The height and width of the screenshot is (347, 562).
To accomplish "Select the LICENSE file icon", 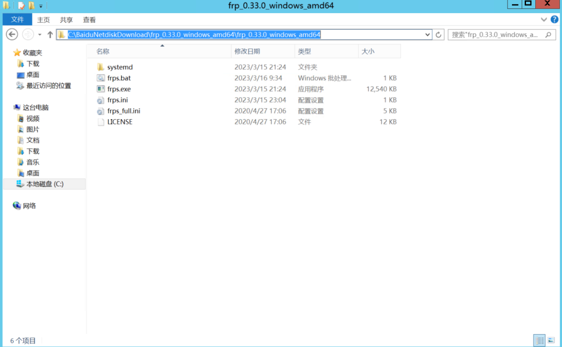I will (x=101, y=122).
